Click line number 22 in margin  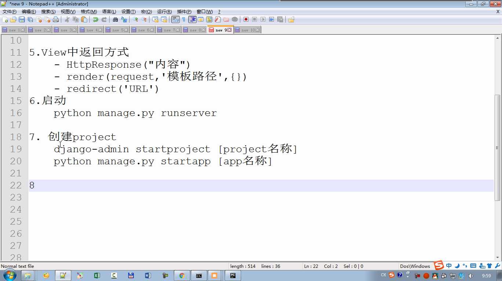(x=16, y=185)
